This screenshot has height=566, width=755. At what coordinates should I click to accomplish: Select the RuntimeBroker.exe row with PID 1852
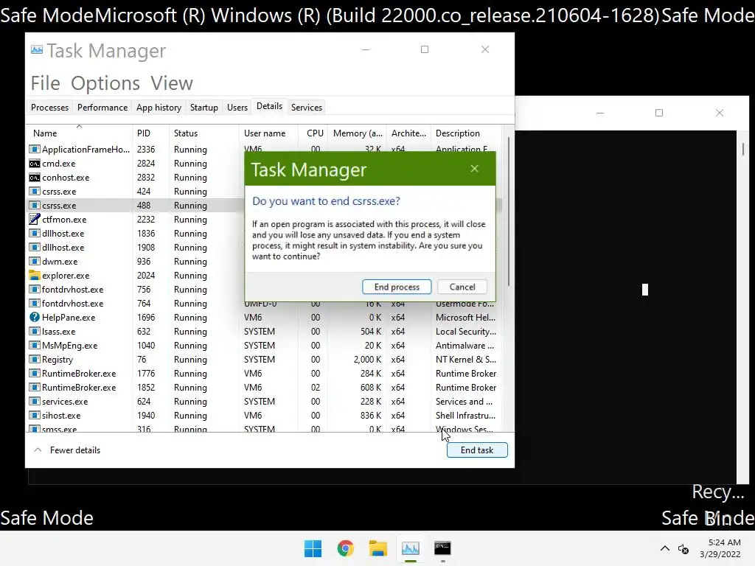tap(263, 388)
